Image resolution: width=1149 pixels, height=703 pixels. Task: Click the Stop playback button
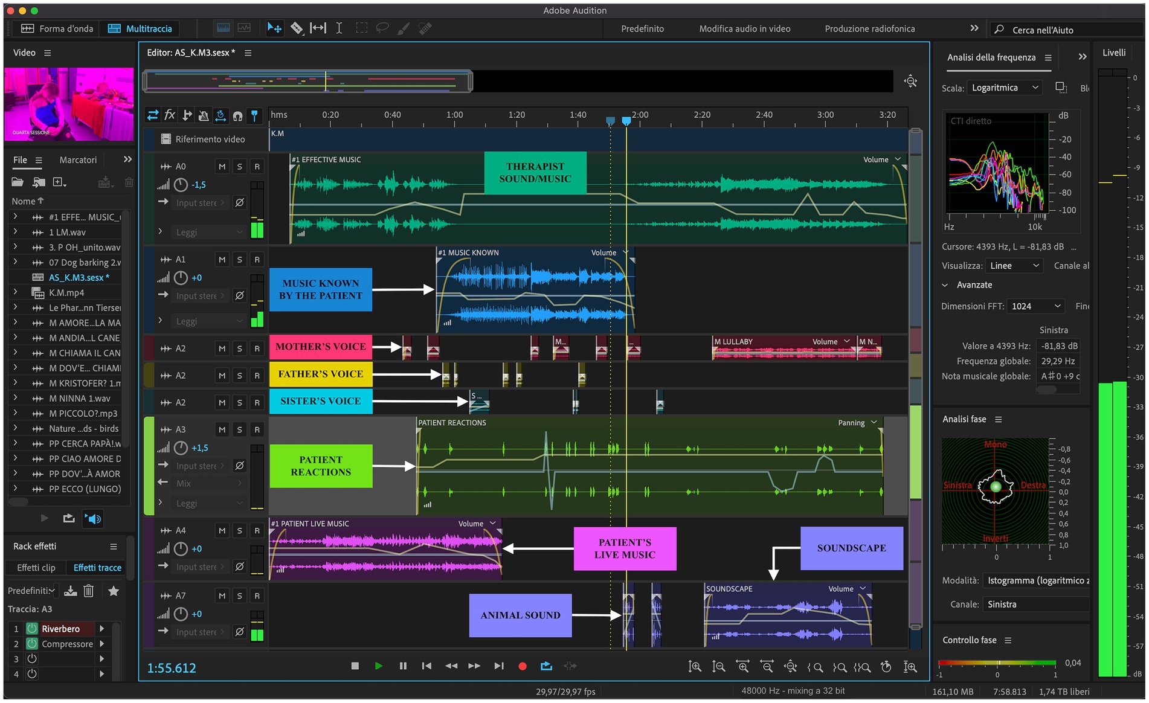pyautogui.click(x=355, y=666)
